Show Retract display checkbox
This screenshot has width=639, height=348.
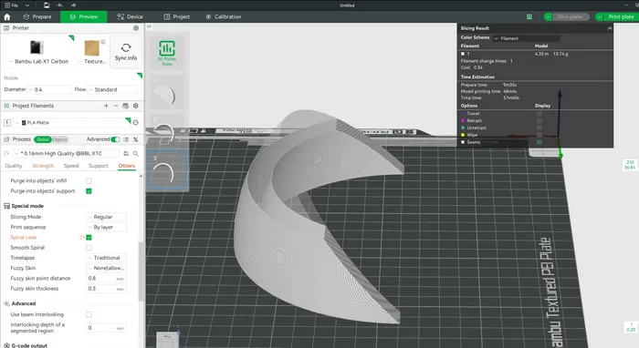(539, 121)
